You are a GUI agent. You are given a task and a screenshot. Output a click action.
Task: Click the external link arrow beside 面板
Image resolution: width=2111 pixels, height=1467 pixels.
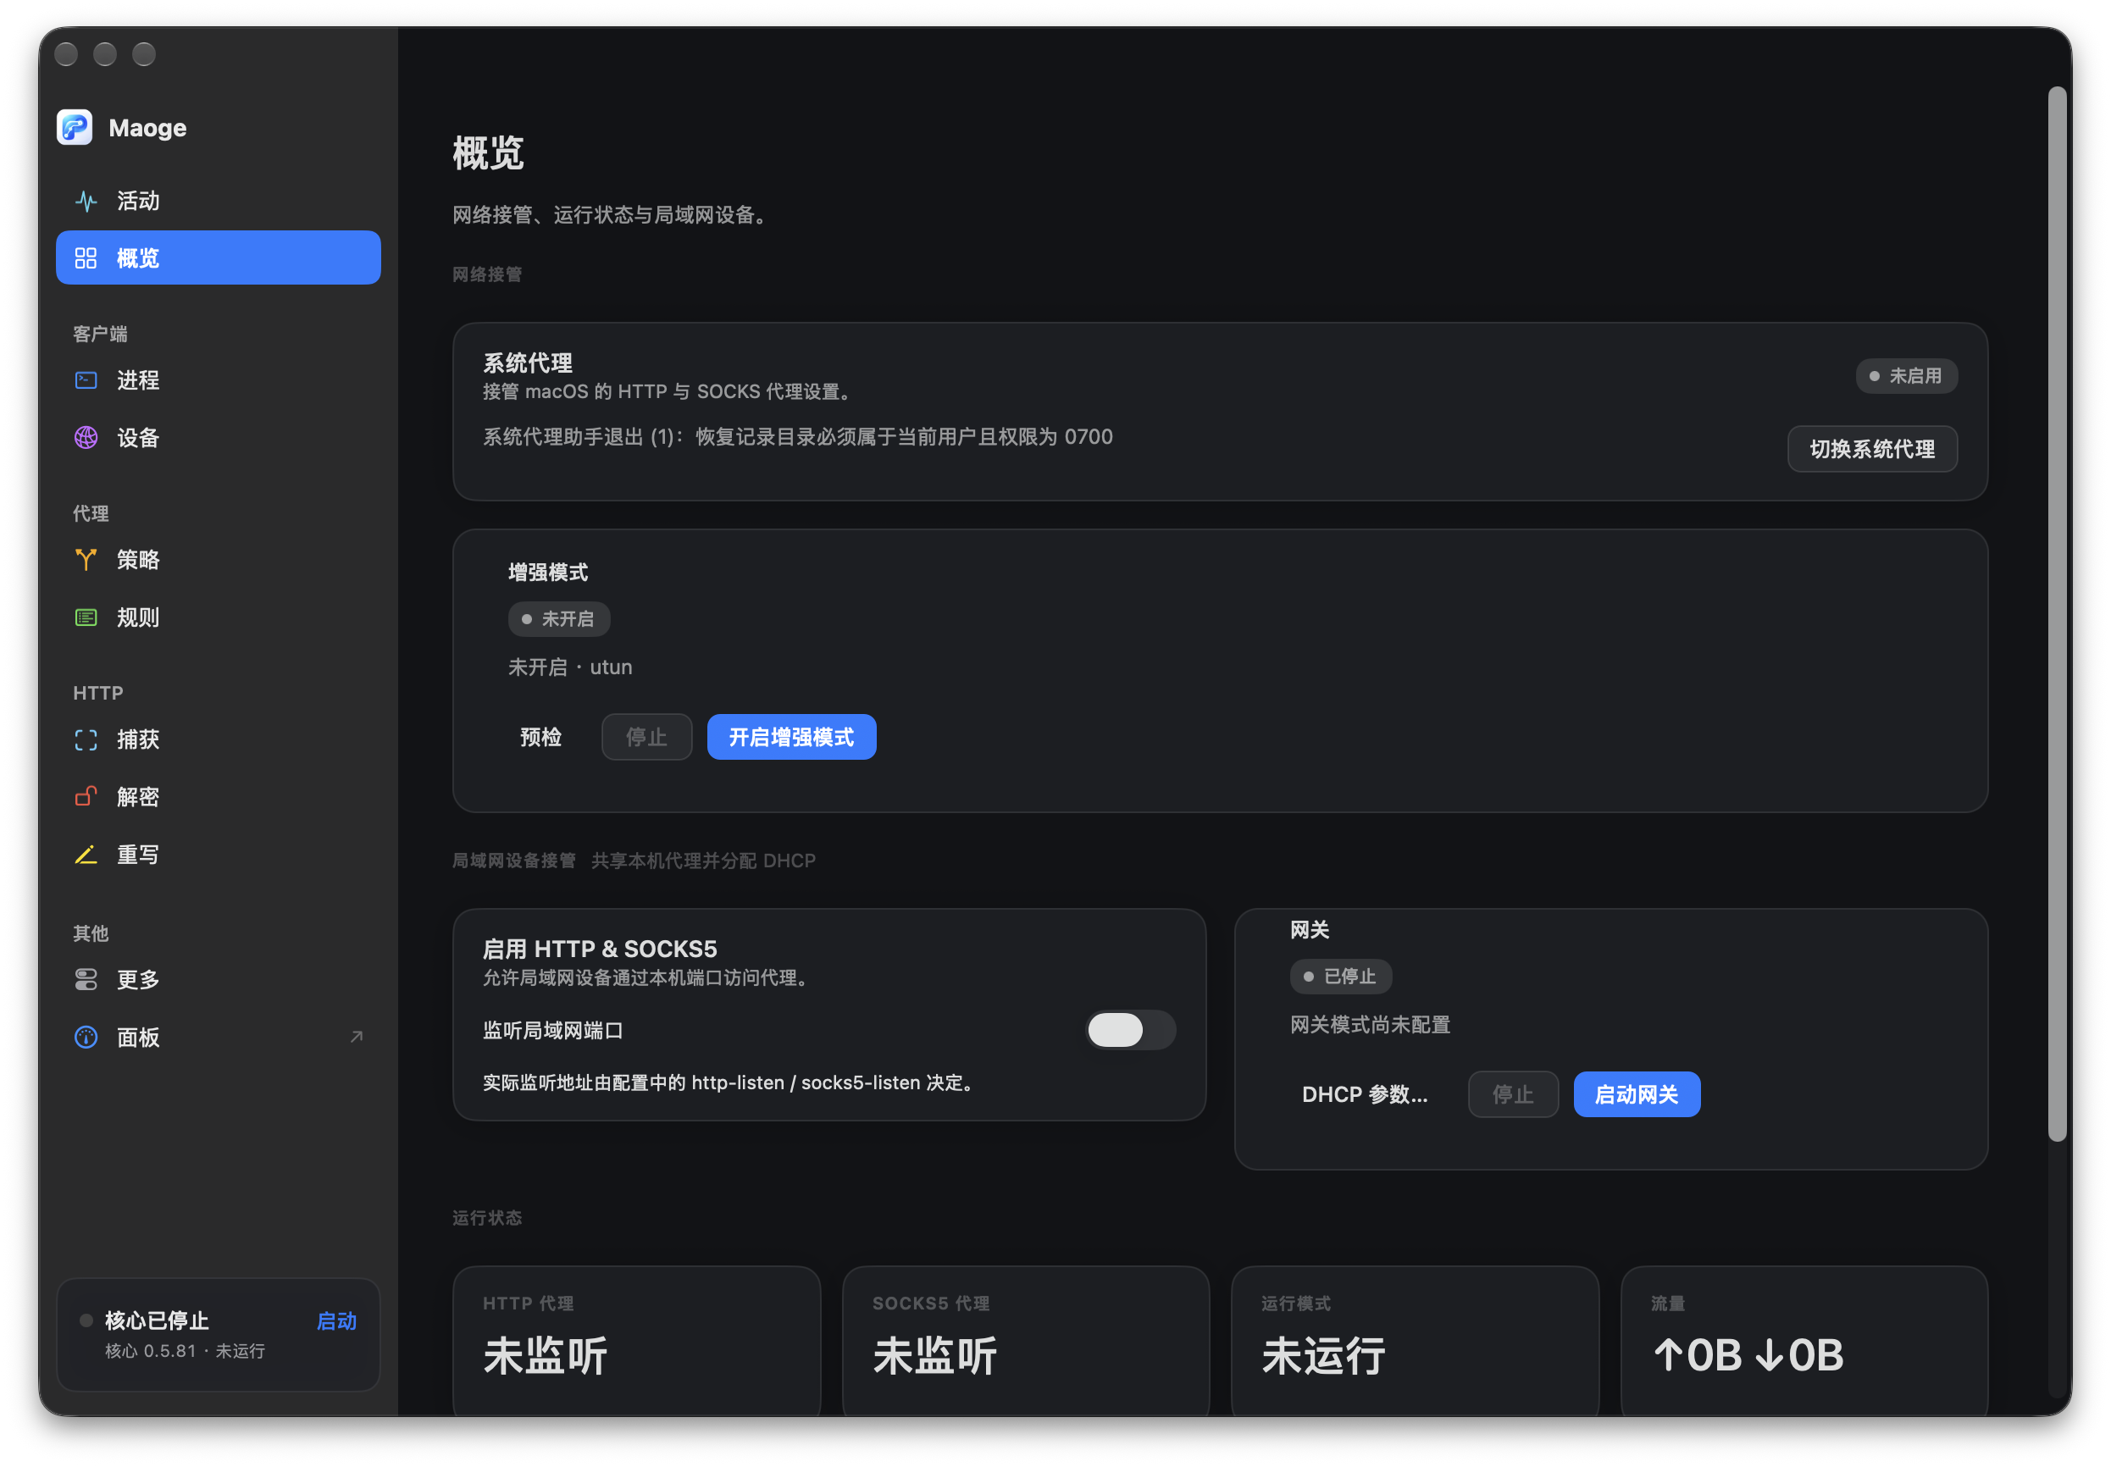(x=357, y=1037)
